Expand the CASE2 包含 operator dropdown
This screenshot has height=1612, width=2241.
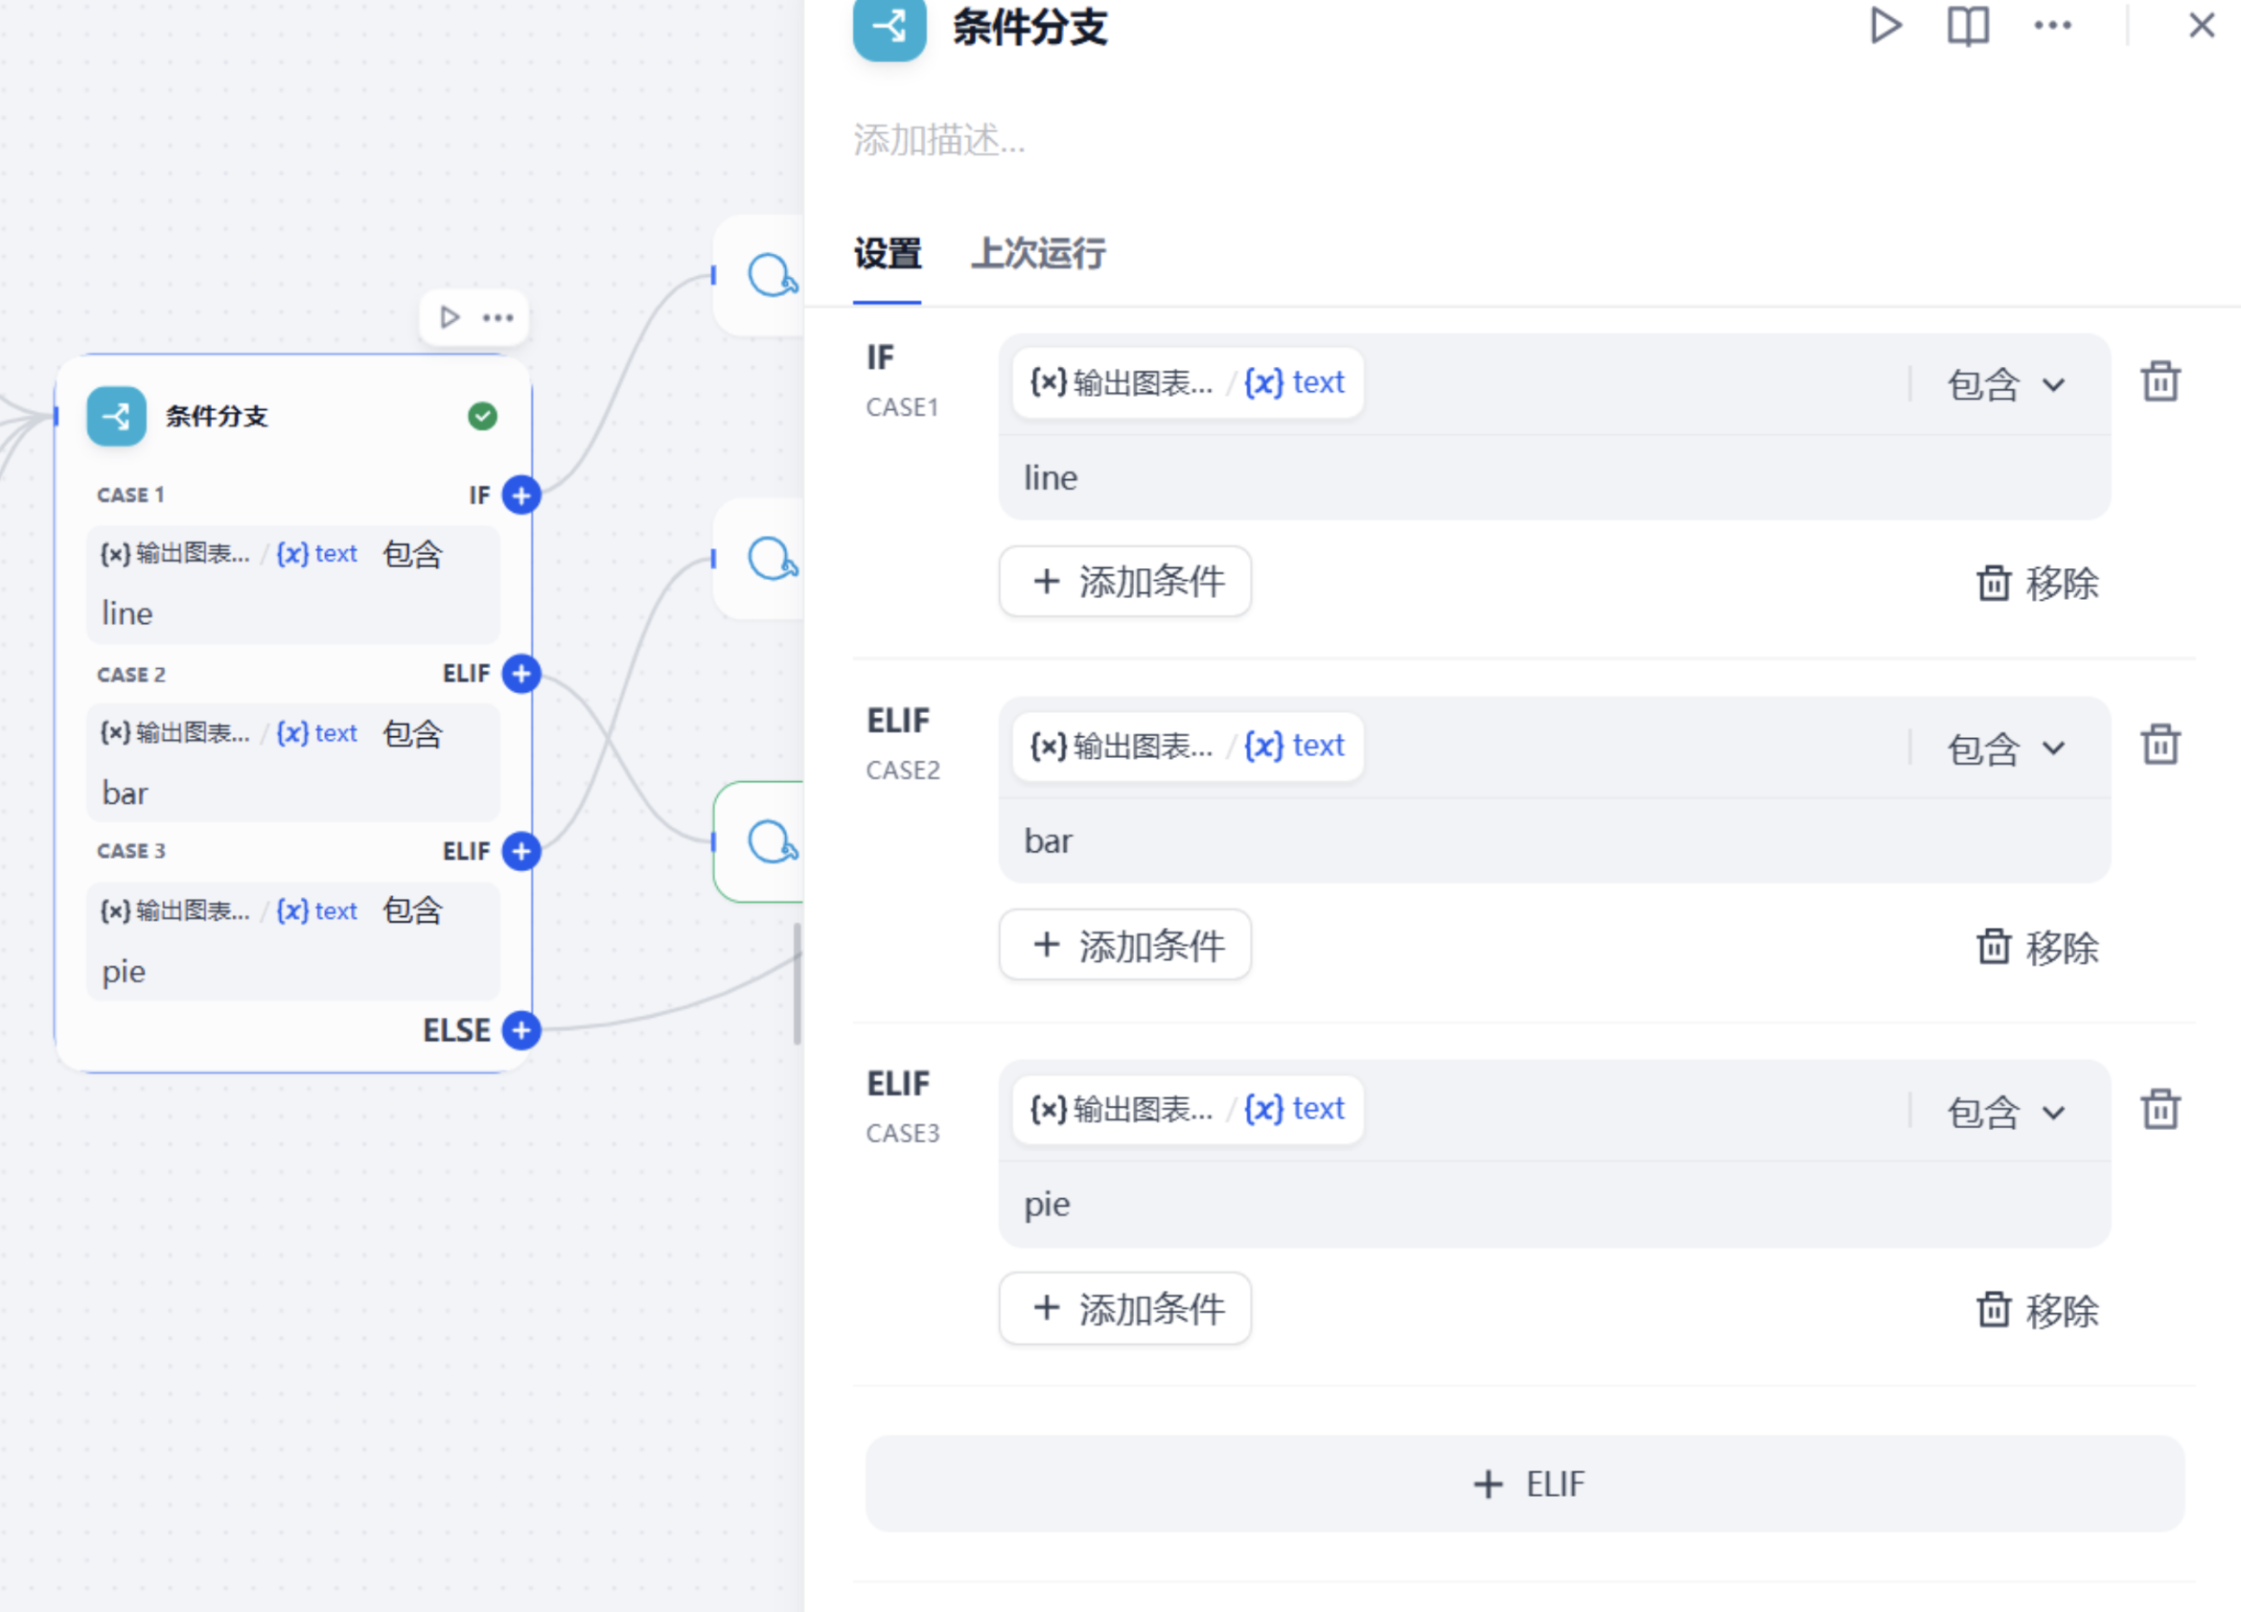click(x=2006, y=748)
